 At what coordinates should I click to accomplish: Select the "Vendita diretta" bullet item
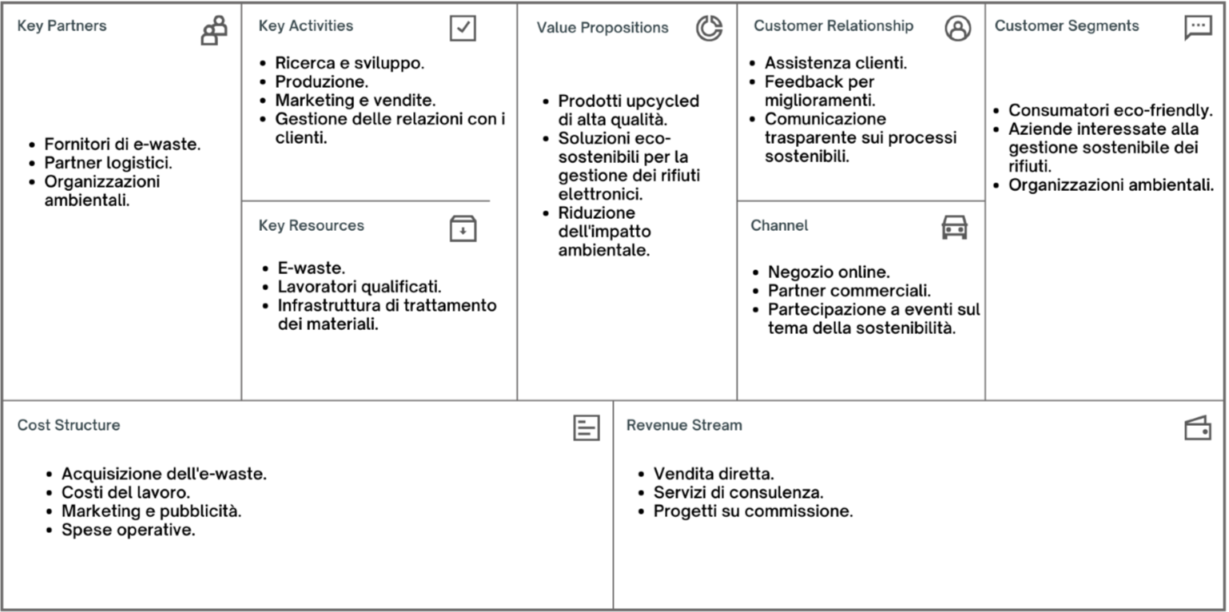(714, 474)
